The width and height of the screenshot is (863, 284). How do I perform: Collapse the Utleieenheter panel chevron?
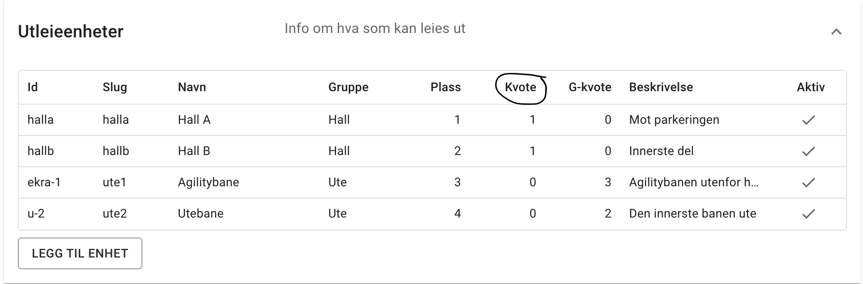tap(836, 32)
